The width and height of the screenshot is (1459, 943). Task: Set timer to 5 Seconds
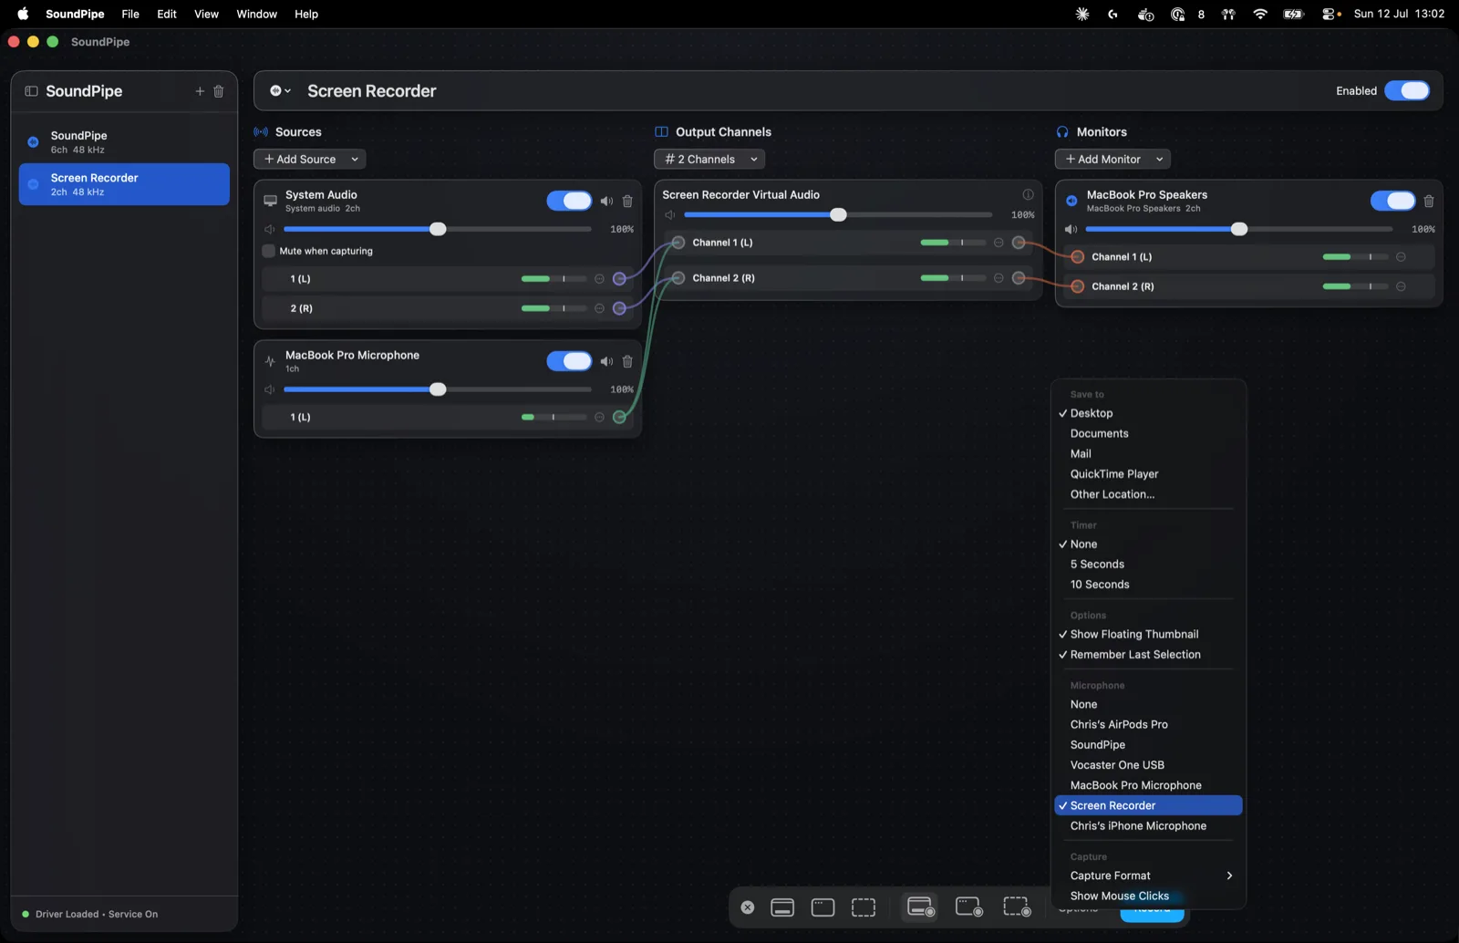[1097, 564]
